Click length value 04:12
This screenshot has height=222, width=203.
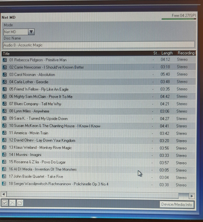[x=165, y=59]
